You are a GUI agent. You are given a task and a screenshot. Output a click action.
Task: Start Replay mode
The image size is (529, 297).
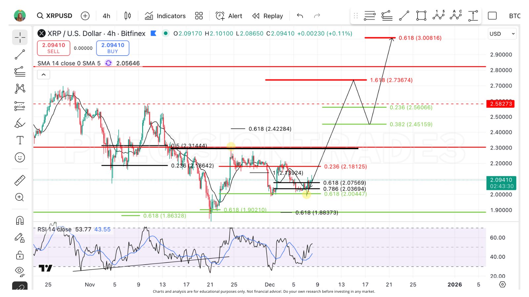(x=267, y=16)
